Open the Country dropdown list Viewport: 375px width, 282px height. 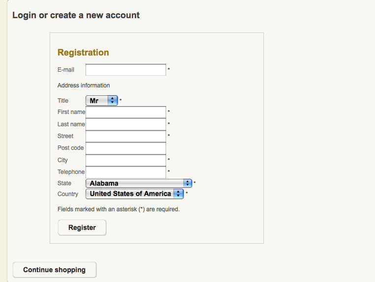[135, 194]
